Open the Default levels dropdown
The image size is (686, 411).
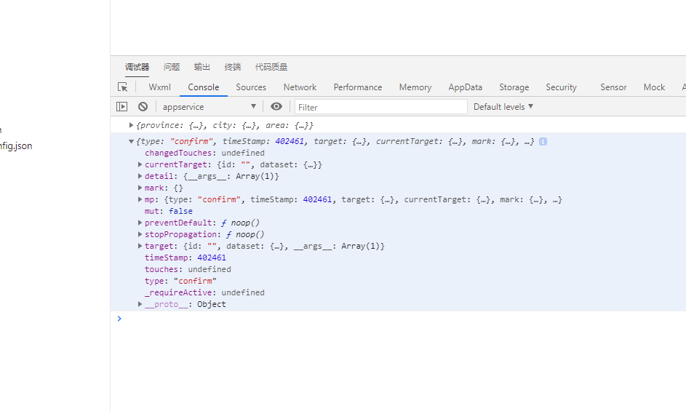[x=503, y=106]
